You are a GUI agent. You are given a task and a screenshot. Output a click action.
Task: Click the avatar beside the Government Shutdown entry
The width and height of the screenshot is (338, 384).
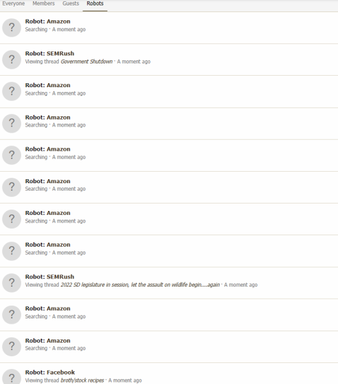coord(11,59)
